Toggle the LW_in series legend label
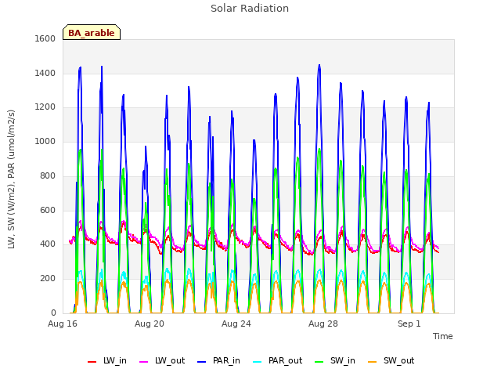Viewport: 501px width, 376px height. pyautogui.click(x=115, y=361)
